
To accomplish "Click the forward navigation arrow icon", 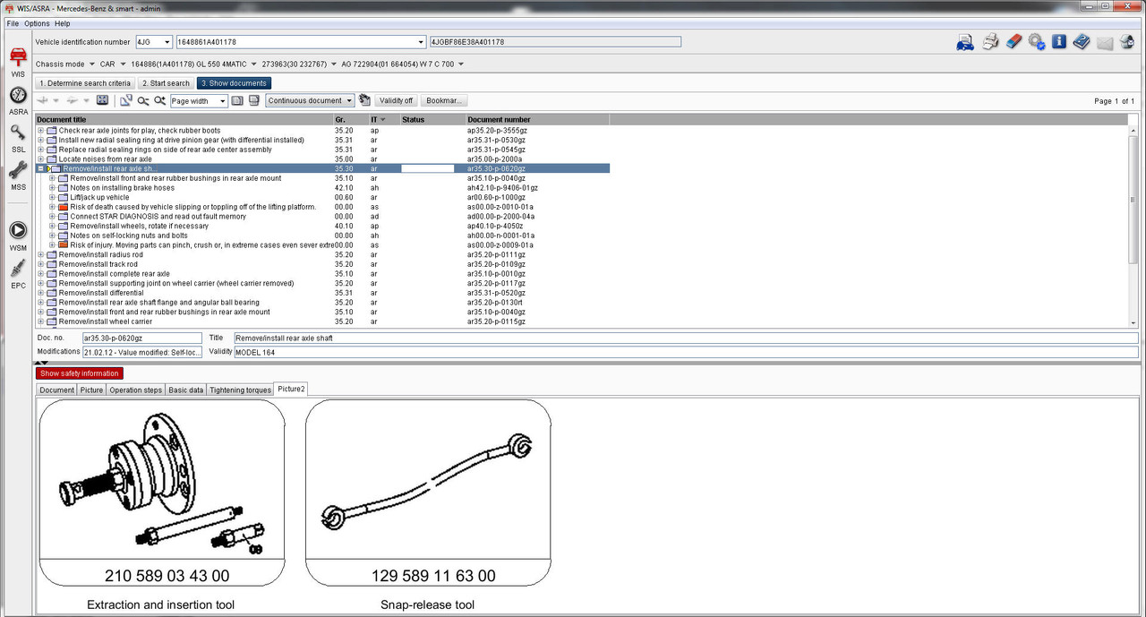I will pyautogui.click(x=73, y=100).
